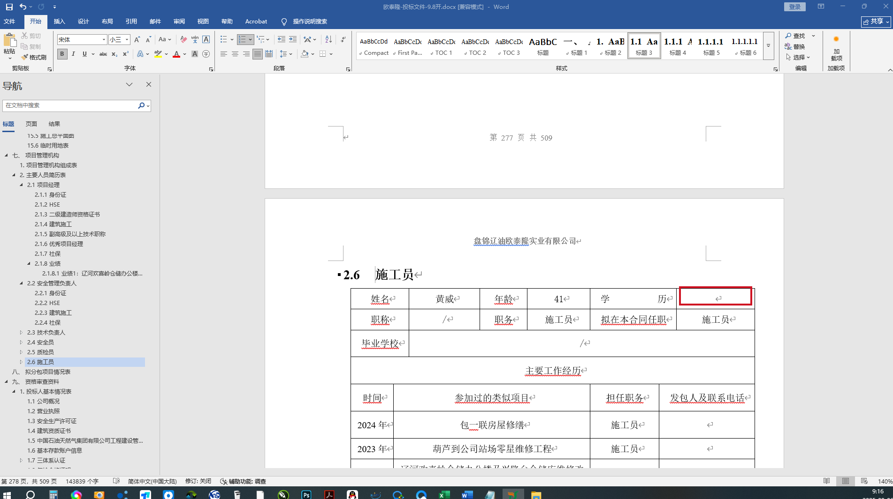
Task: Open the enclosed character (带圈字符) tool
Action: [206, 54]
